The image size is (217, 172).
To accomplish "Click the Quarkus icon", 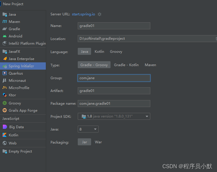I will tap(5, 73).
